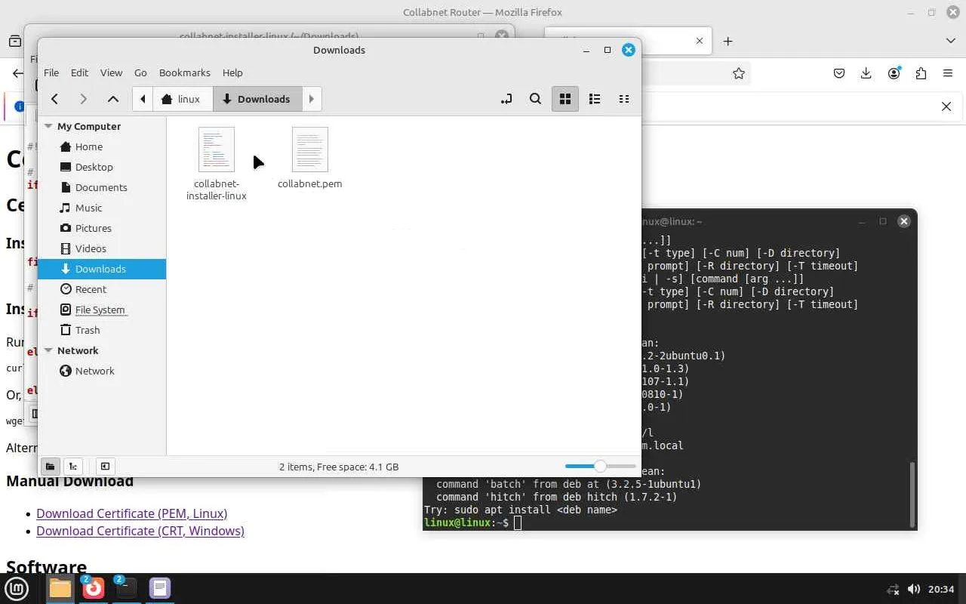The image size is (966, 604).
Task: Click the terminal window scrollbar
Action: tap(912, 494)
